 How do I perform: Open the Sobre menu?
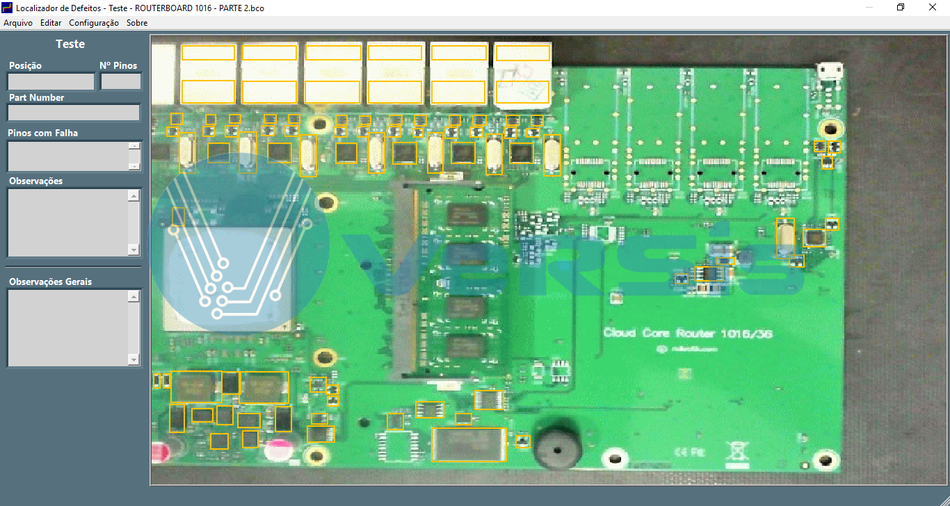click(x=137, y=23)
